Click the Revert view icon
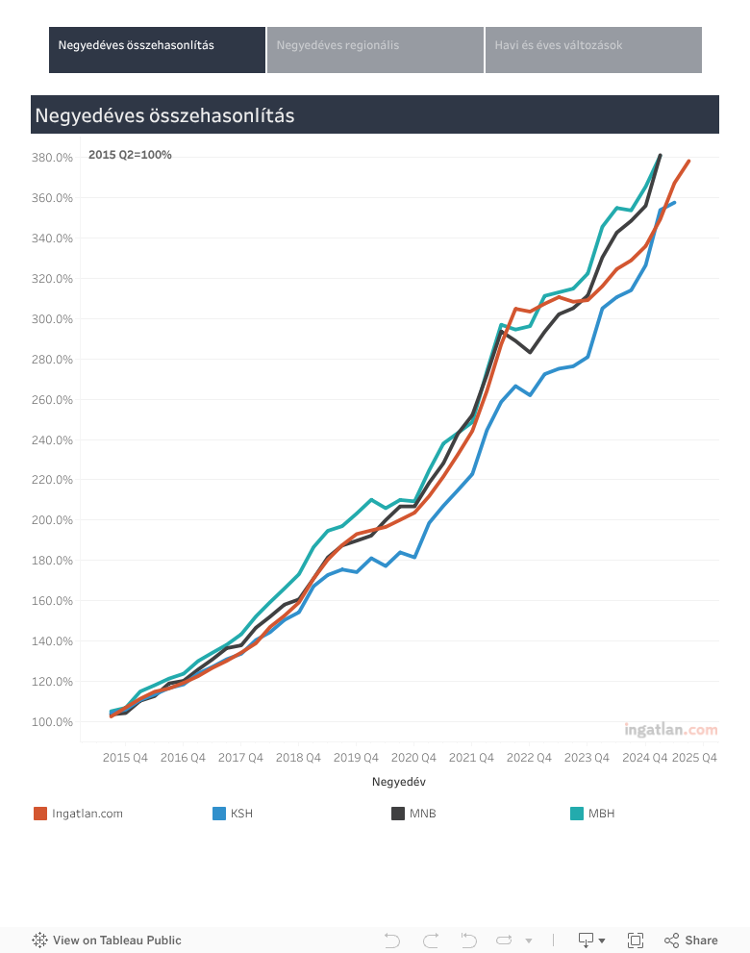 pos(468,940)
